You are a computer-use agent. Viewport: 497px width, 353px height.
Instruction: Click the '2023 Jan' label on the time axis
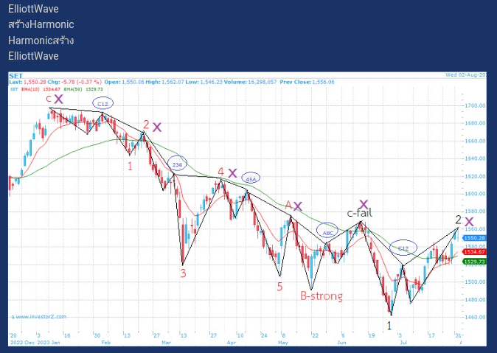(49, 343)
